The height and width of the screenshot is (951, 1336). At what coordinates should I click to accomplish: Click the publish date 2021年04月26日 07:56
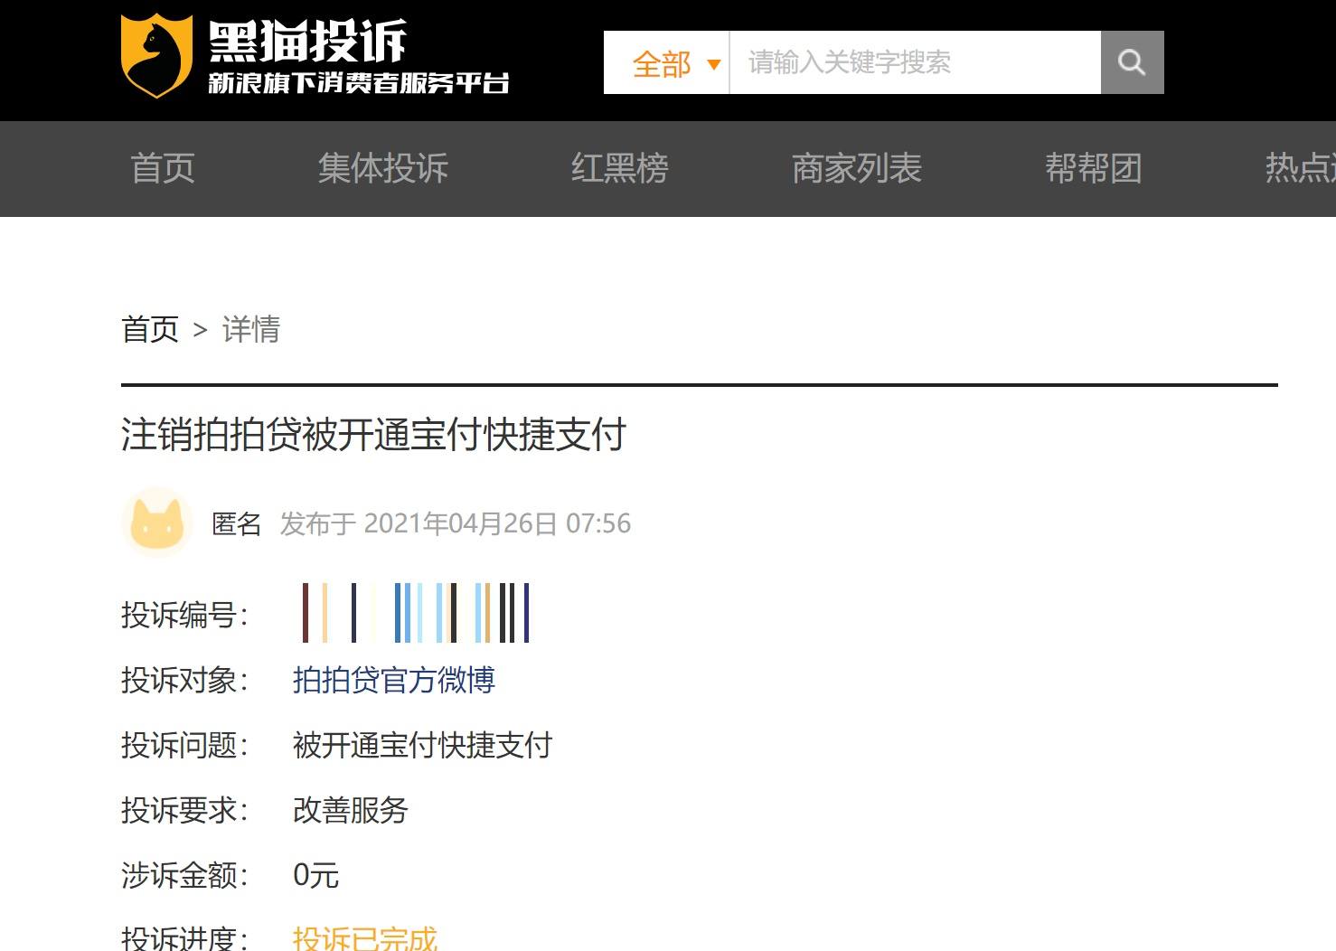coord(497,523)
